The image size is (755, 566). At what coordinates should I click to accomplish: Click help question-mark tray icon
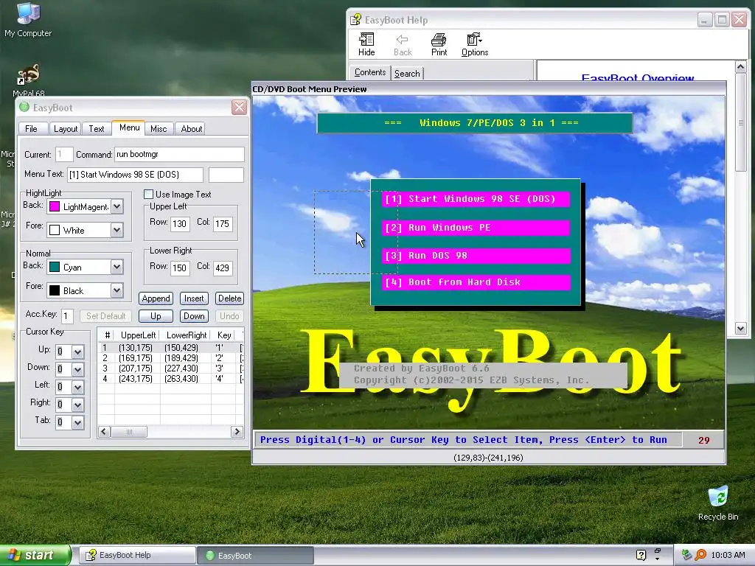(641, 555)
